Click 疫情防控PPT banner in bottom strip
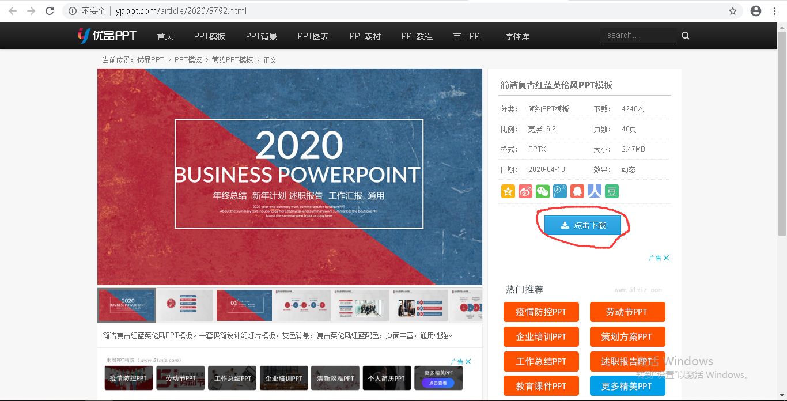The width and height of the screenshot is (787, 401). click(x=129, y=378)
